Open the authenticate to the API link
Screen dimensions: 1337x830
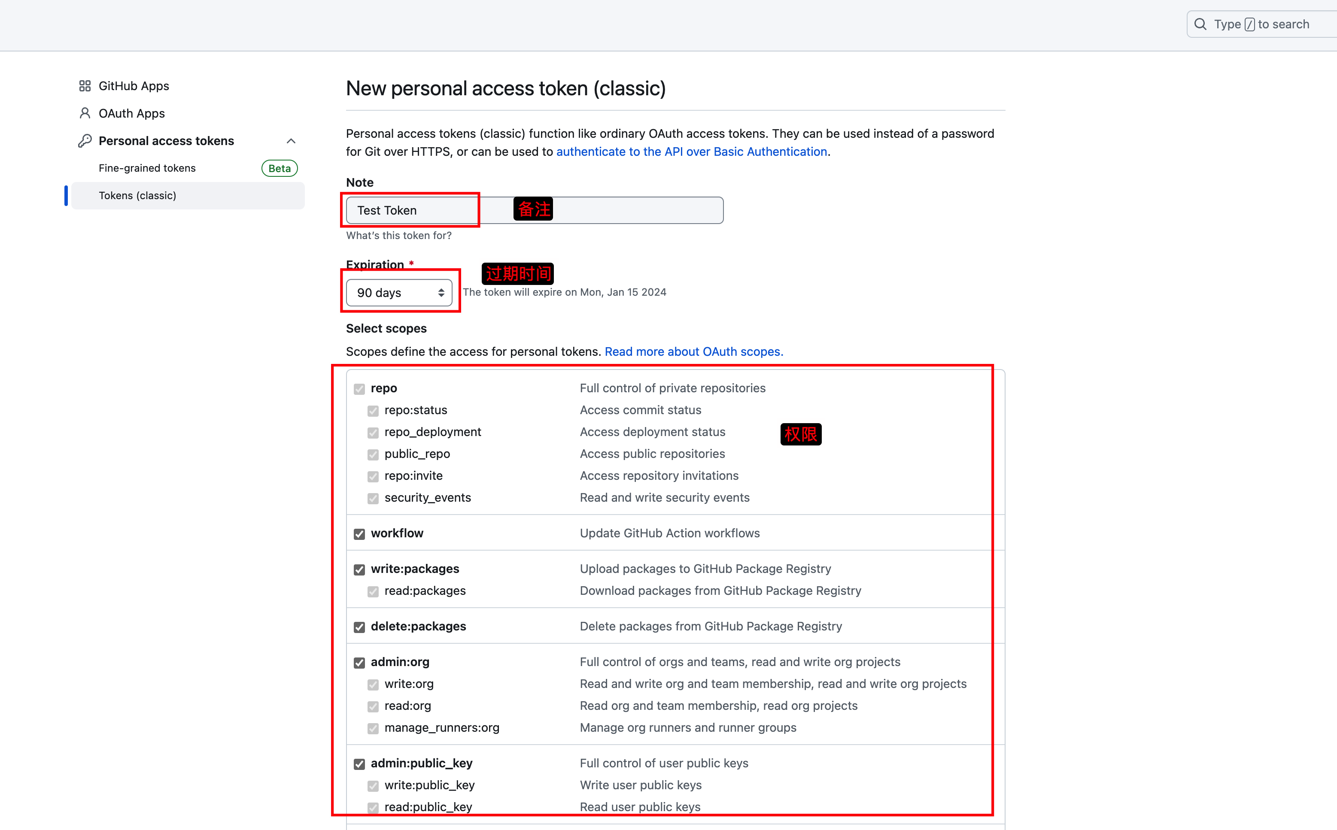[692, 151]
